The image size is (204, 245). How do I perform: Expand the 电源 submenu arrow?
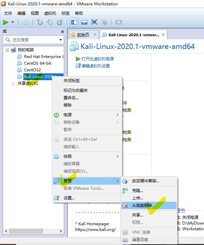pos(118,115)
